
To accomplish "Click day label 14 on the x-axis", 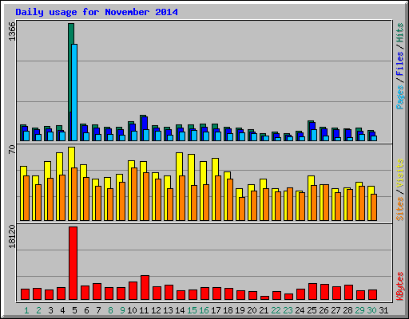I will click(x=180, y=310).
